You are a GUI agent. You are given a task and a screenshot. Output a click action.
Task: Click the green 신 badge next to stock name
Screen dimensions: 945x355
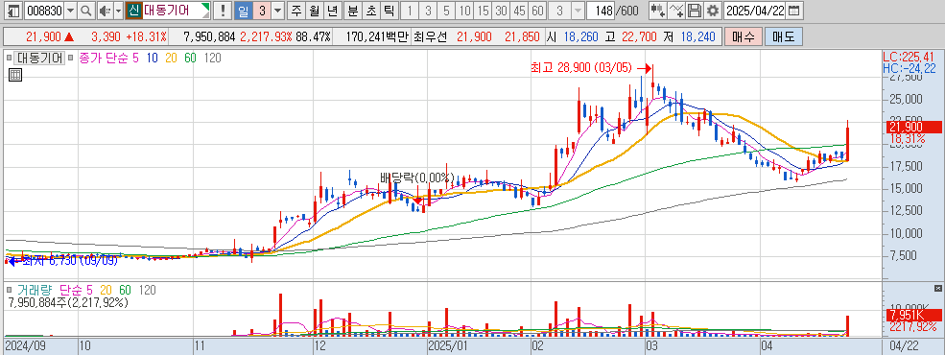(133, 11)
